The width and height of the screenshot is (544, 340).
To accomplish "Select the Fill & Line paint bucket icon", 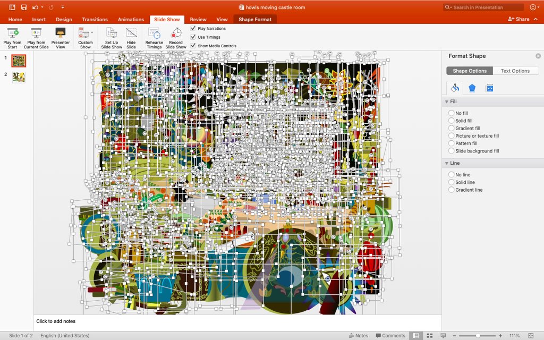I will click(455, 88).
